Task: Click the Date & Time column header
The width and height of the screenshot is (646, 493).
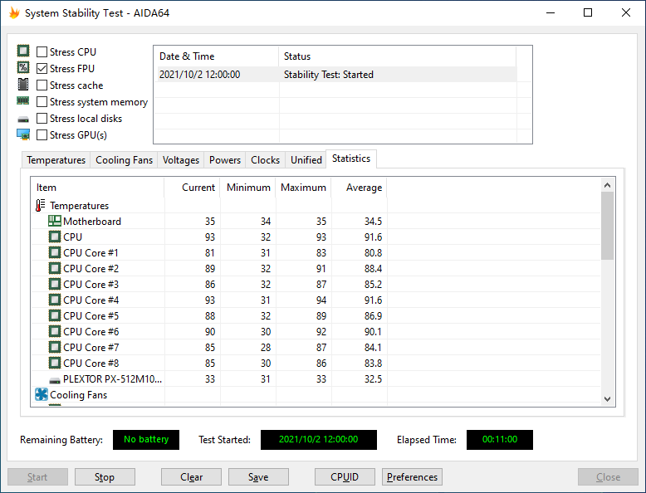Action: (216, 56)
